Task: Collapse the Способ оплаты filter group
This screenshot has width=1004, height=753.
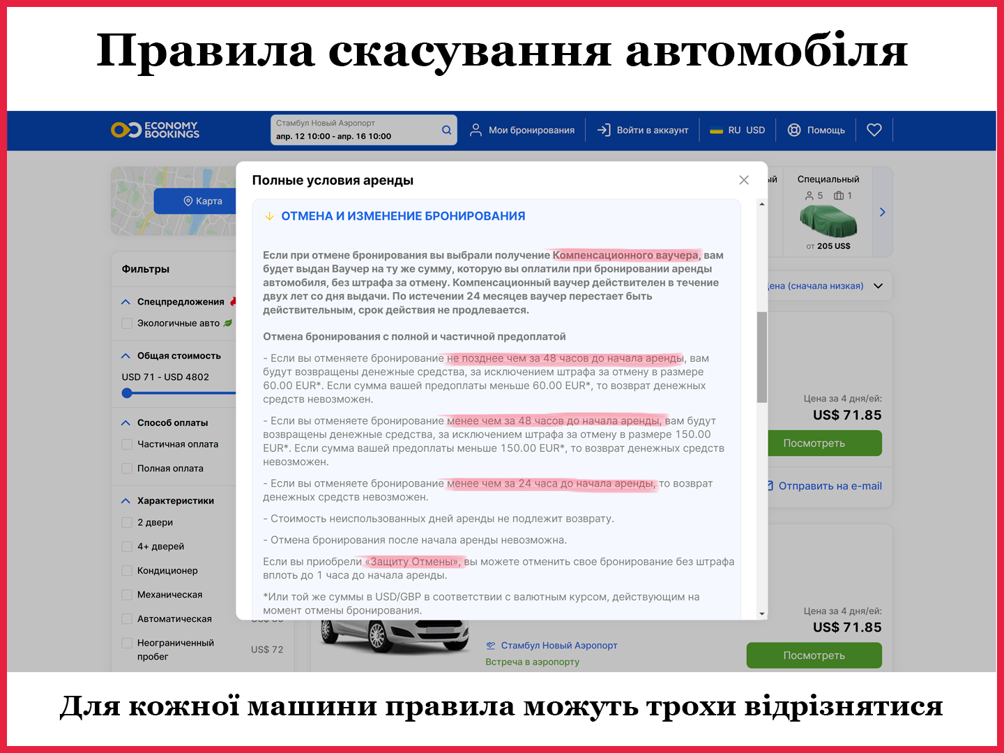Action: click(x=125, y=423)
